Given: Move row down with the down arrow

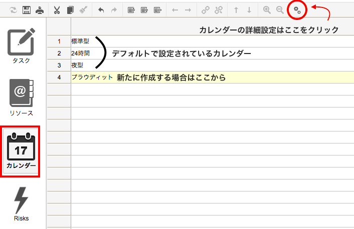Looking at the screenshot, I should tap(249, 10).
